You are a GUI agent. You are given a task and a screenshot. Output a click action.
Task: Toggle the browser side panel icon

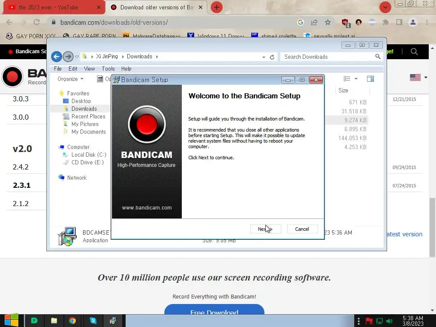click(399, 22)
